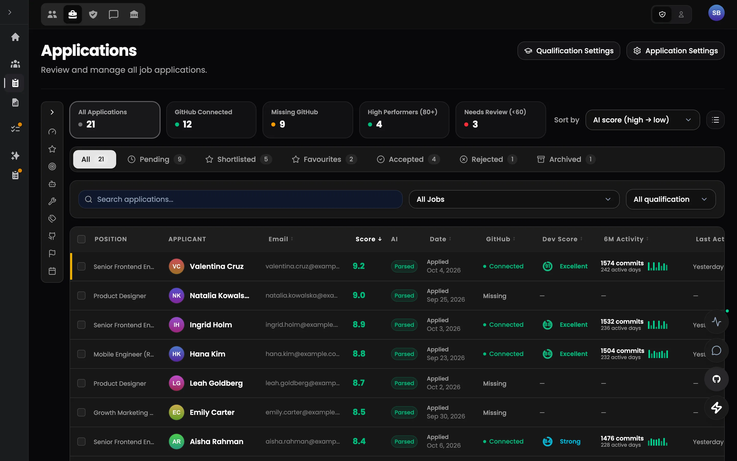Sort by the Dev Score column header
The height and width of the screenshot is (461, 737).
click(562, 239)
